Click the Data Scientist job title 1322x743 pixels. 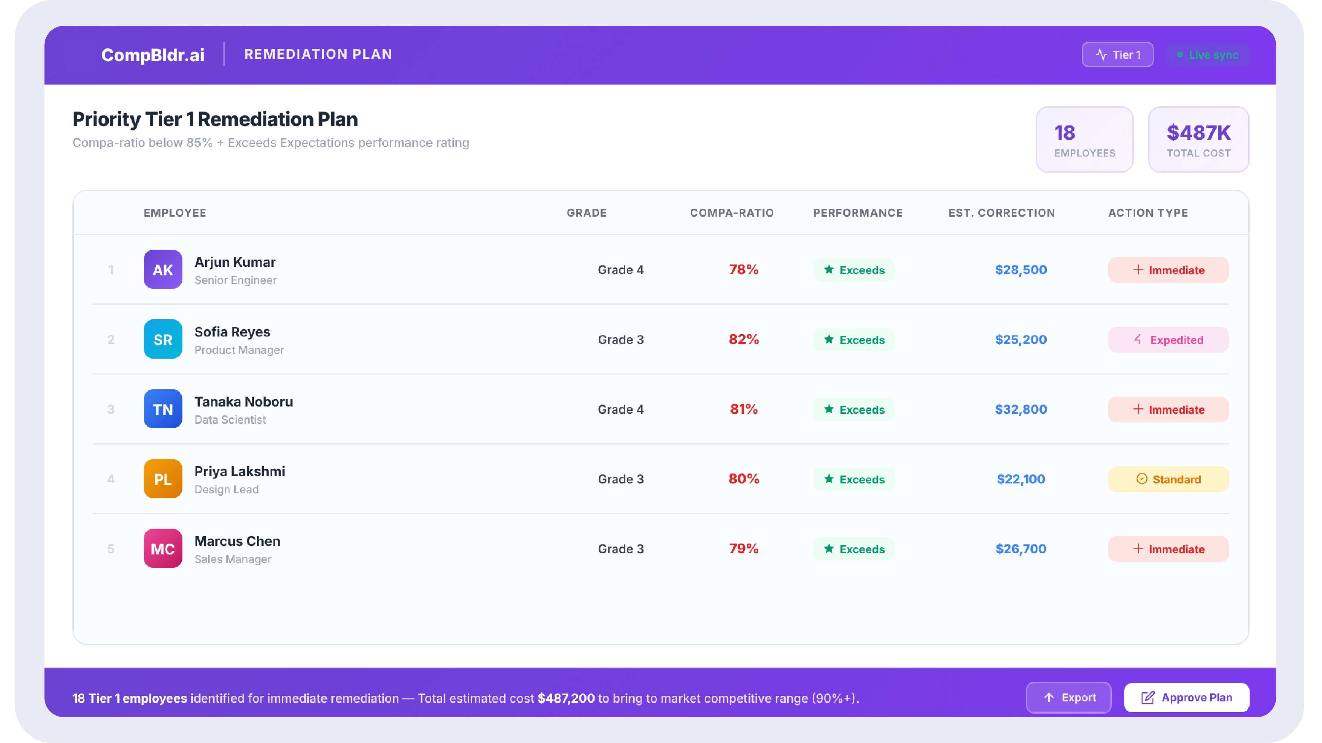coord(230,419)
